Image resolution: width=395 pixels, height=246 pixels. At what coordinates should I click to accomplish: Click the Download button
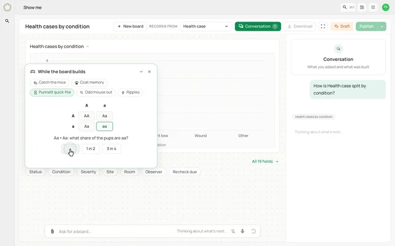(300, 26)
